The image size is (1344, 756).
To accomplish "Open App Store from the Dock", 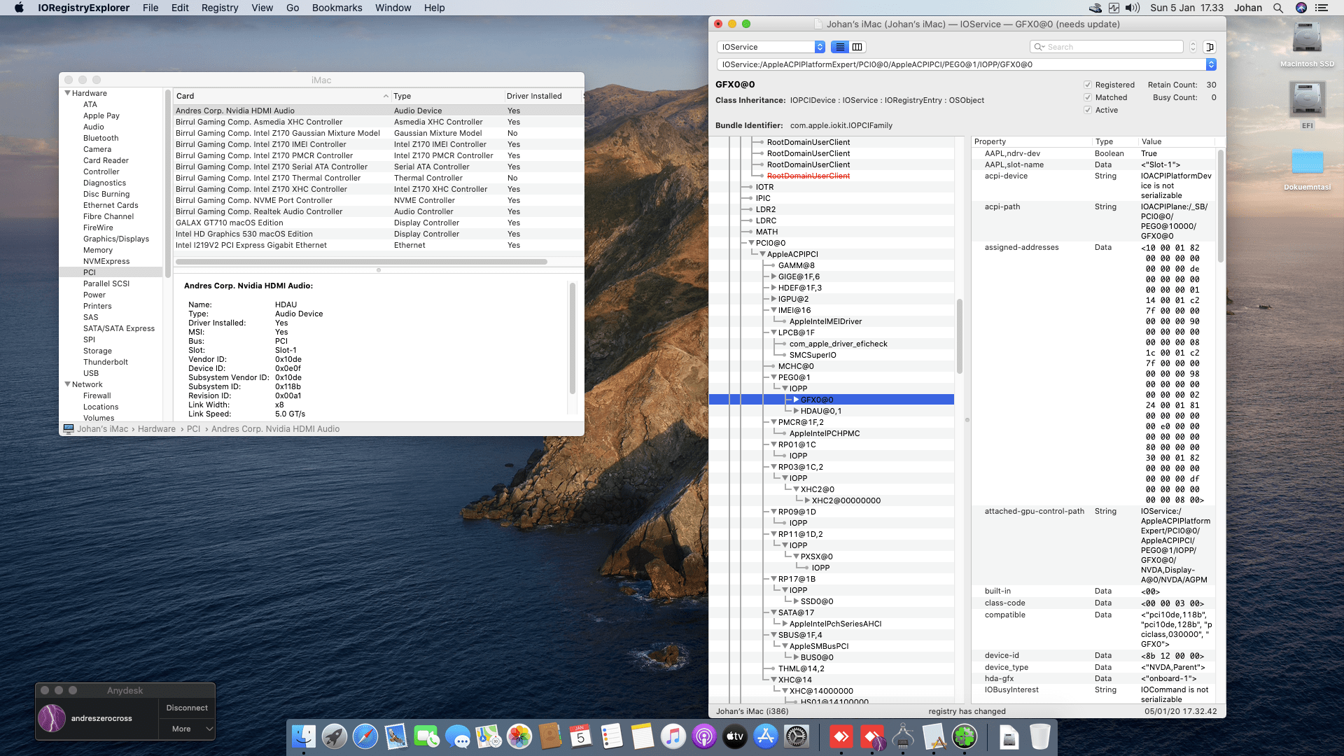I will (766, 736).
